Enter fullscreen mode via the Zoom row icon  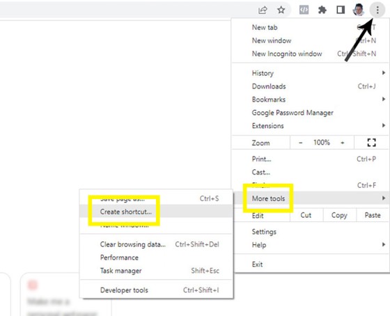371,143
